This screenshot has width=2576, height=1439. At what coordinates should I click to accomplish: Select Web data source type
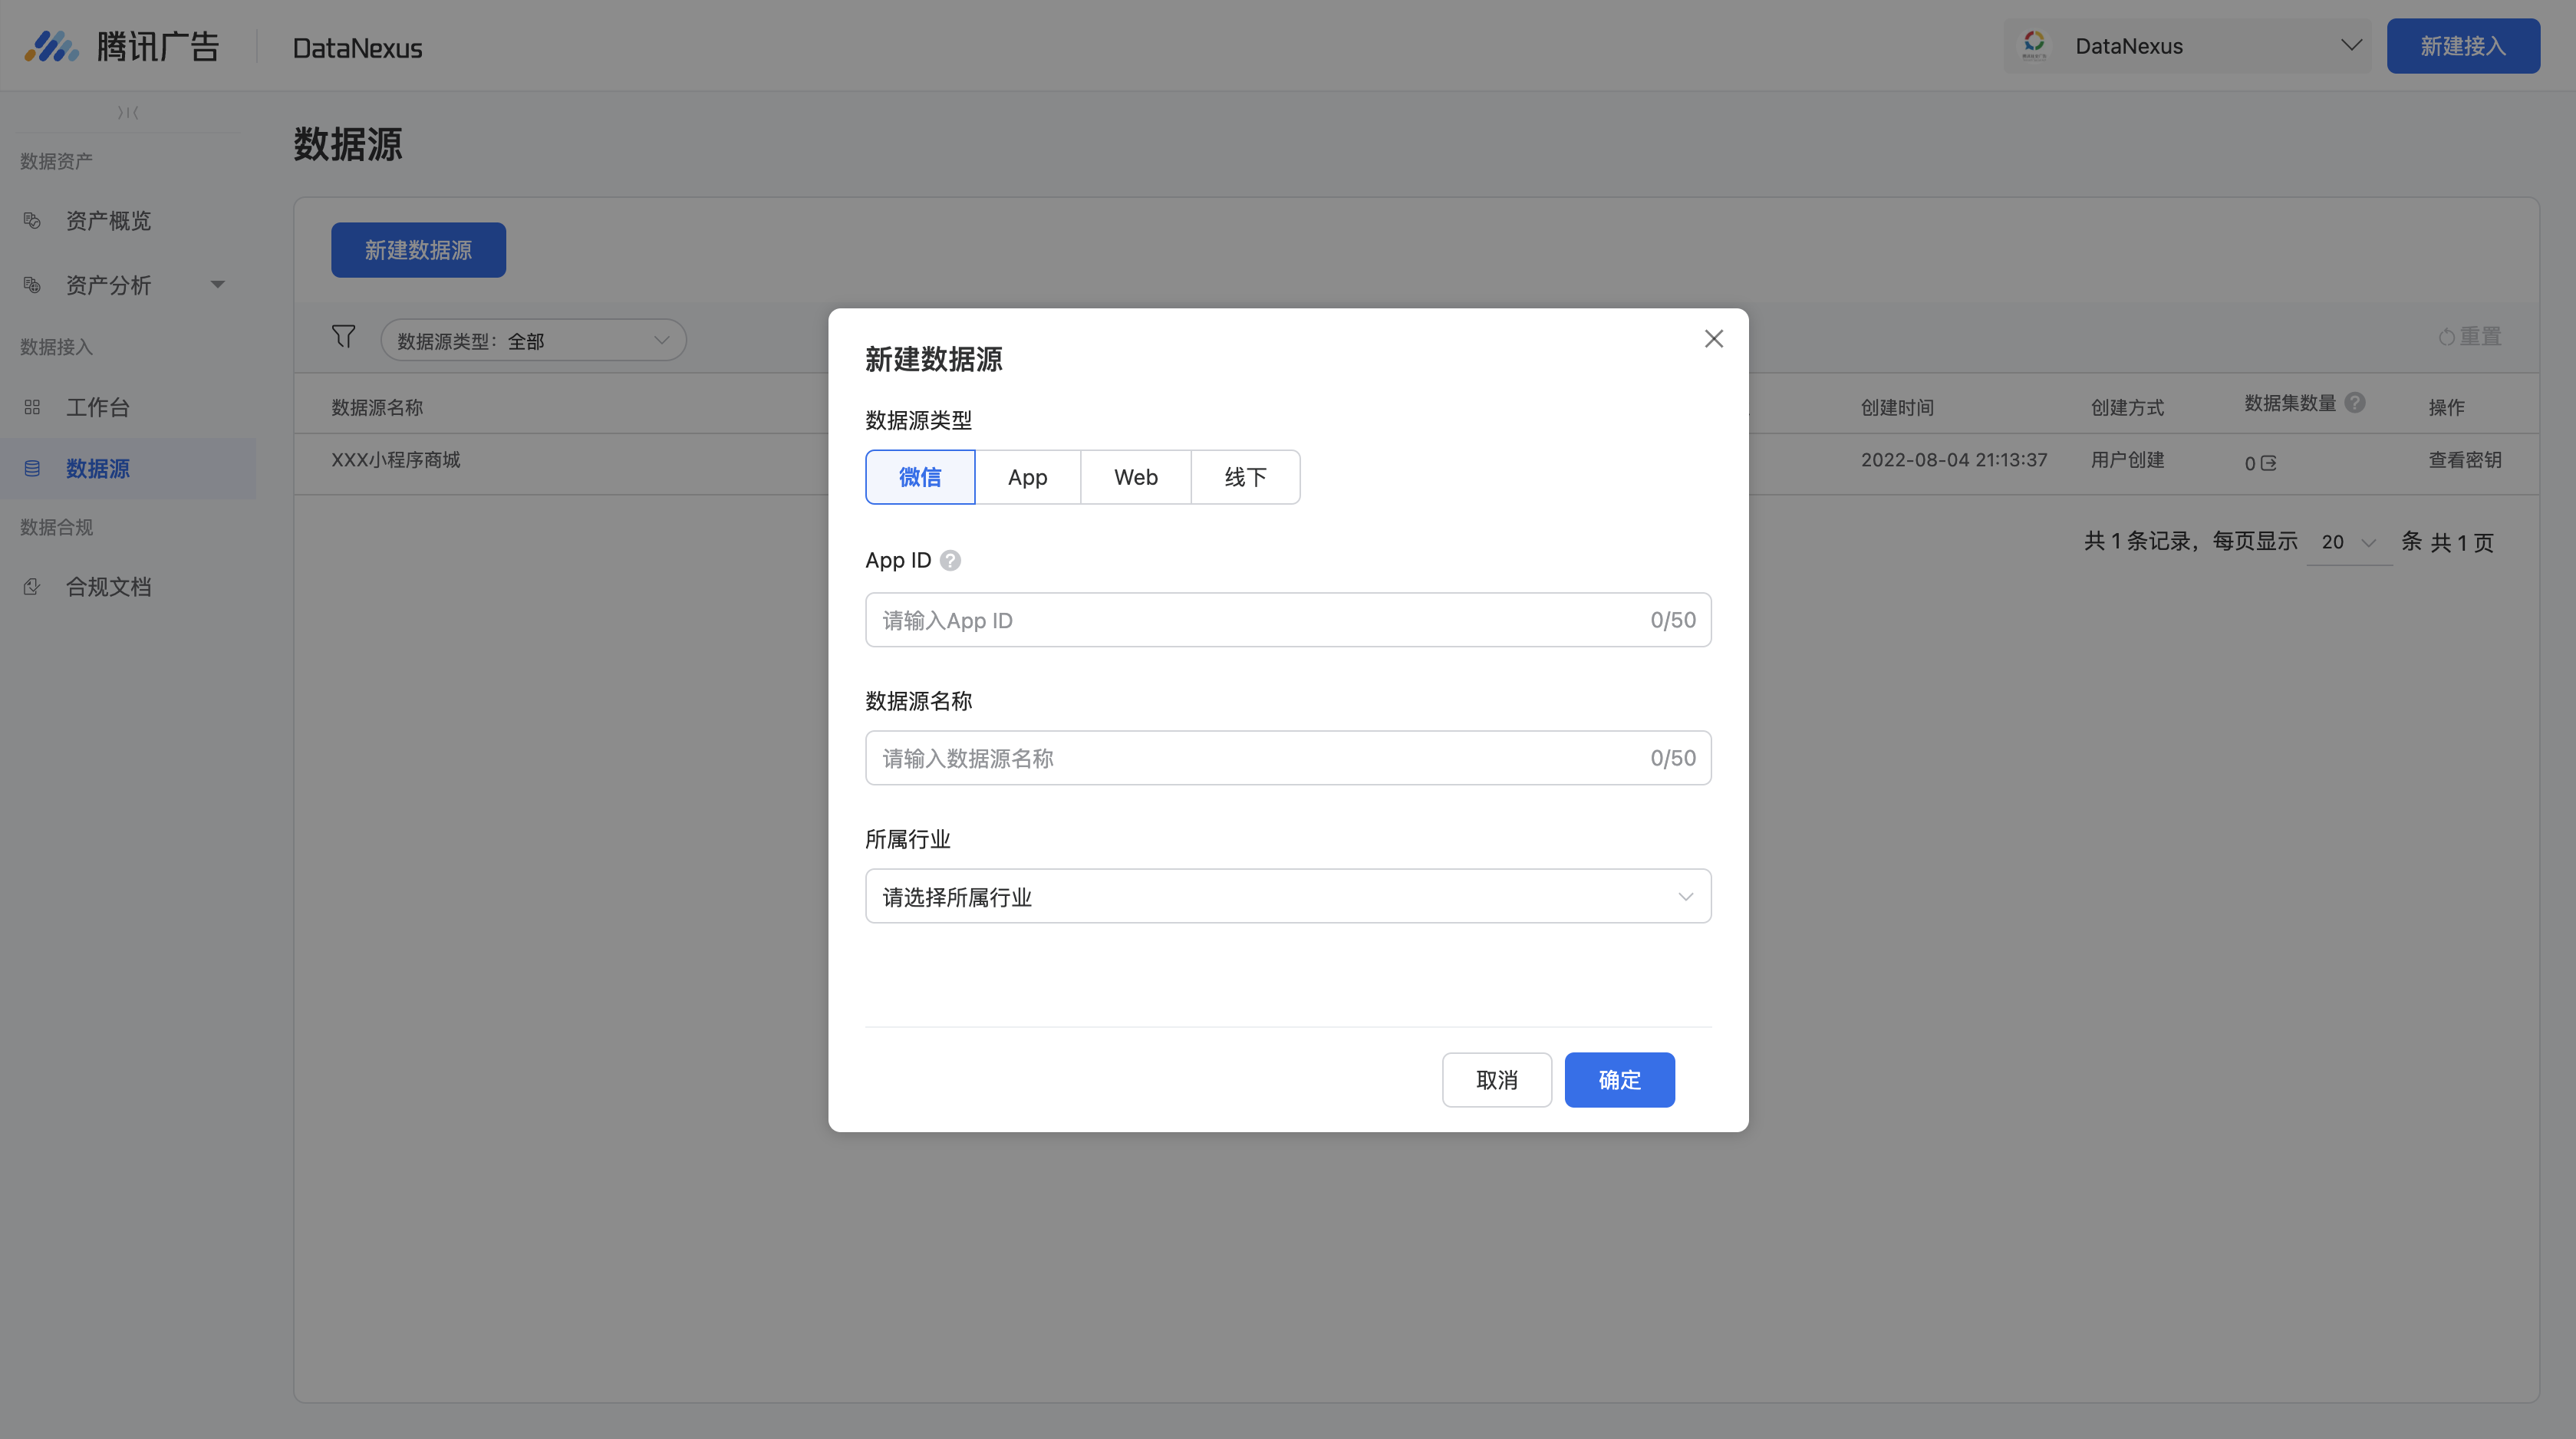pos(1135,477)
